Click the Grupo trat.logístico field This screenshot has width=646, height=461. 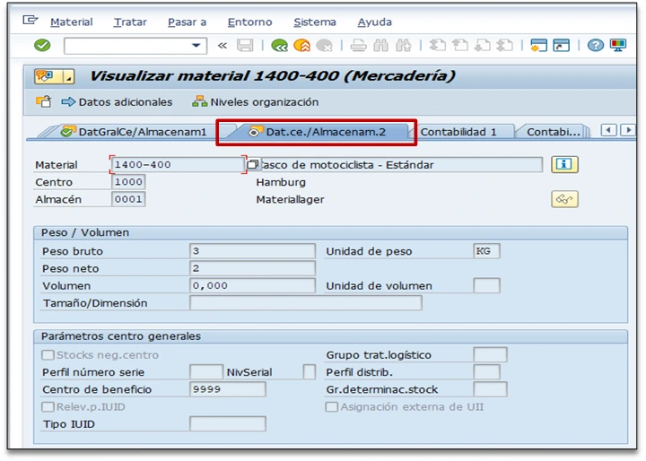click(x=490, y=354)
